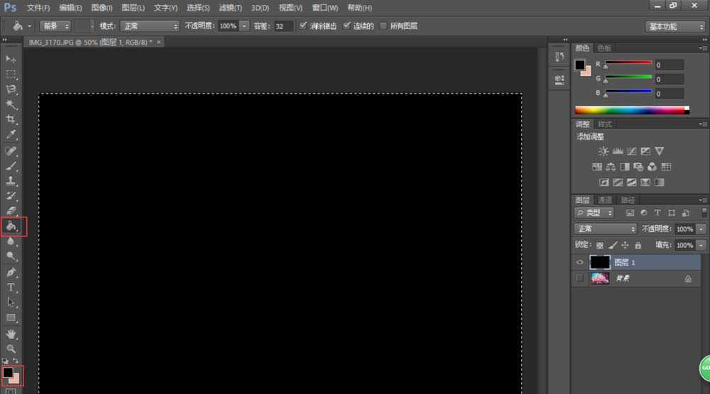The image size is (710, 394).
Task: Select the Zoom tool in toolbox
Action: pyautogui.click(x=11, y=349)
